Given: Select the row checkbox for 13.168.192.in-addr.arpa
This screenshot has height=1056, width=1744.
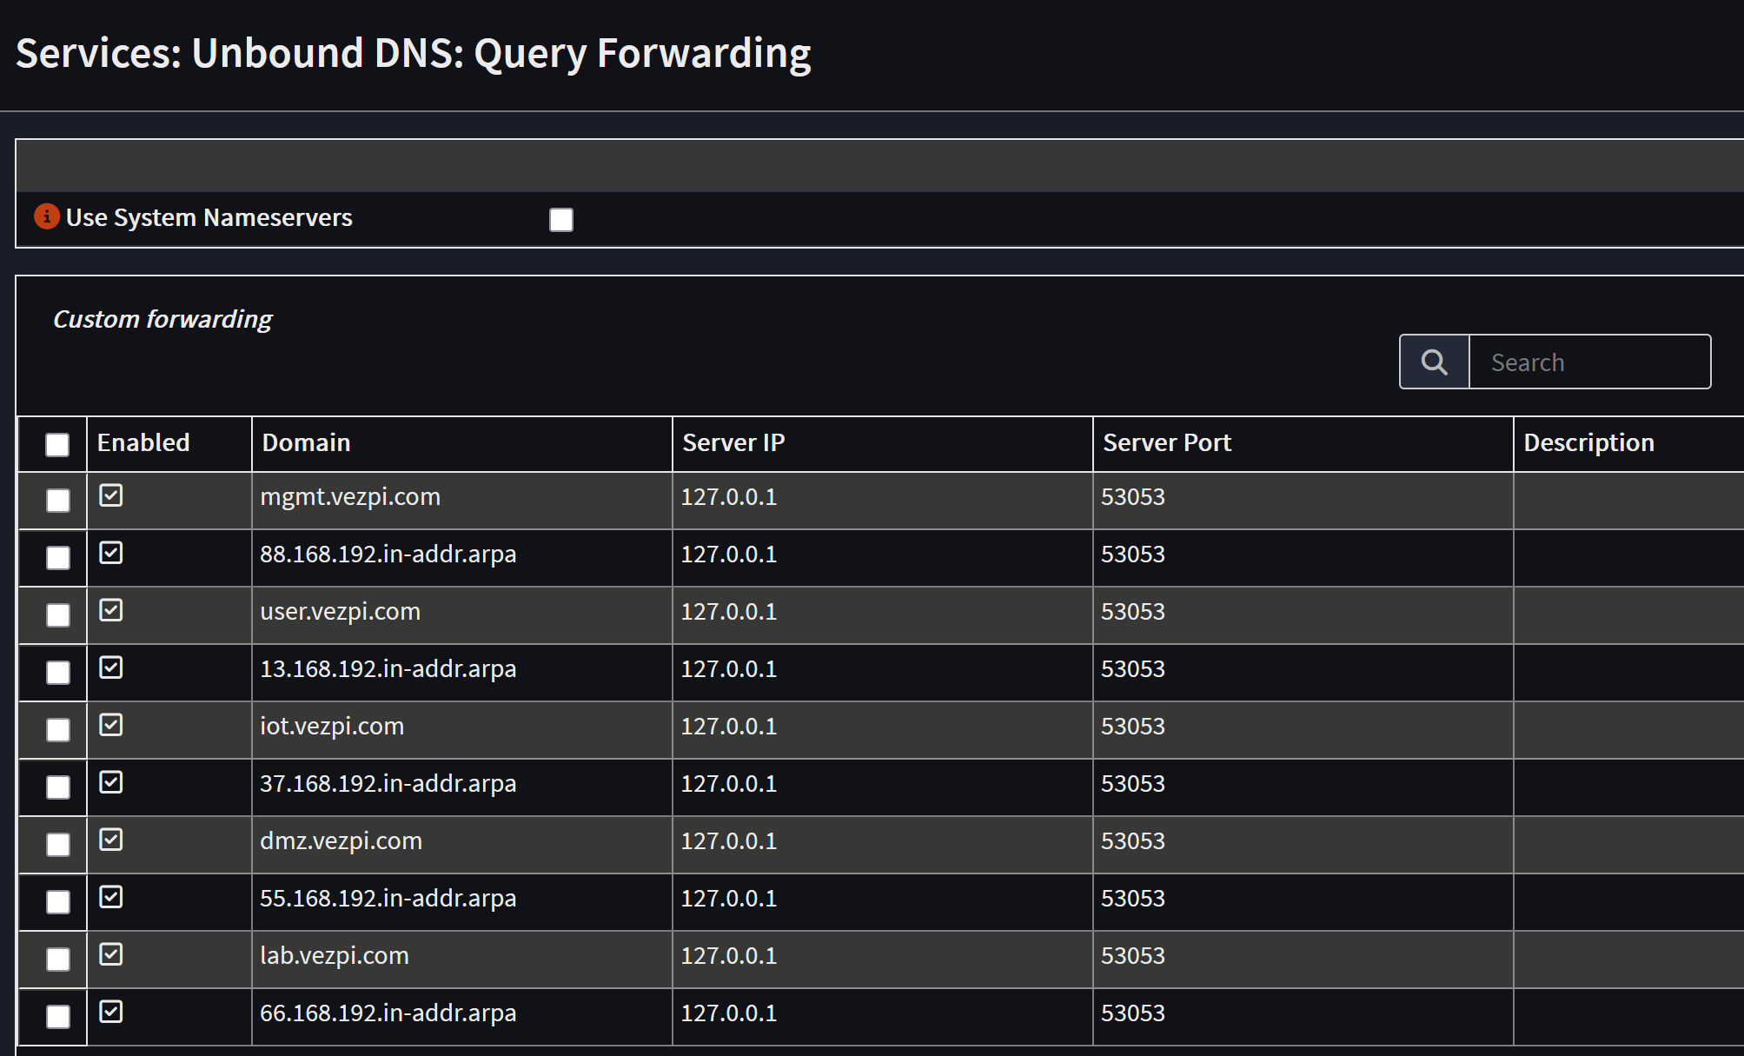Looking at the screenshot, I should [x=56, y=673].
